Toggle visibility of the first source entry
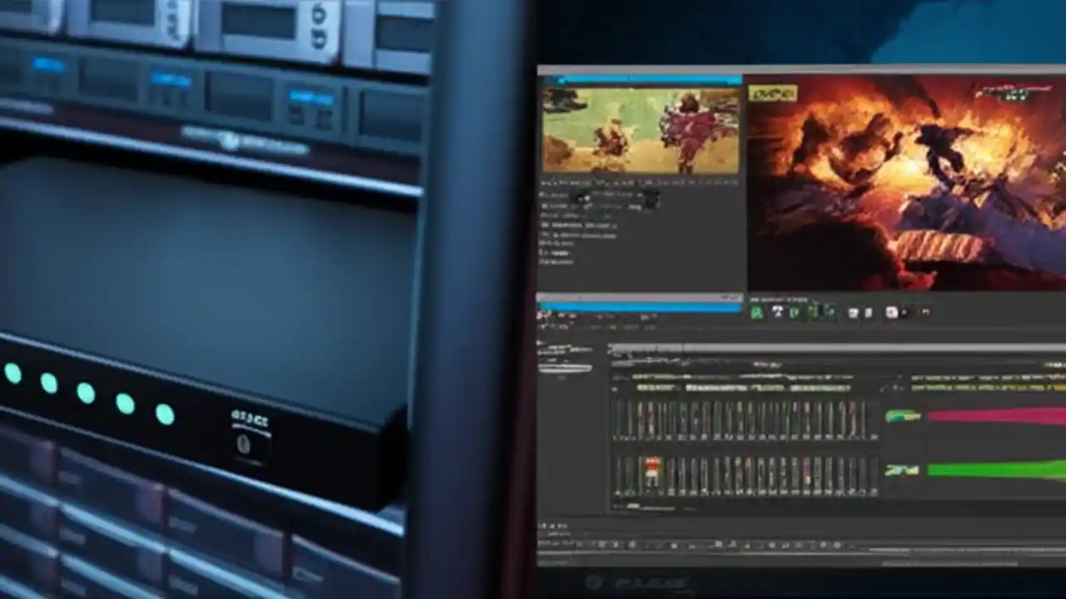The height and width of the screenshot is (599, 1066). tap(544, 194)
